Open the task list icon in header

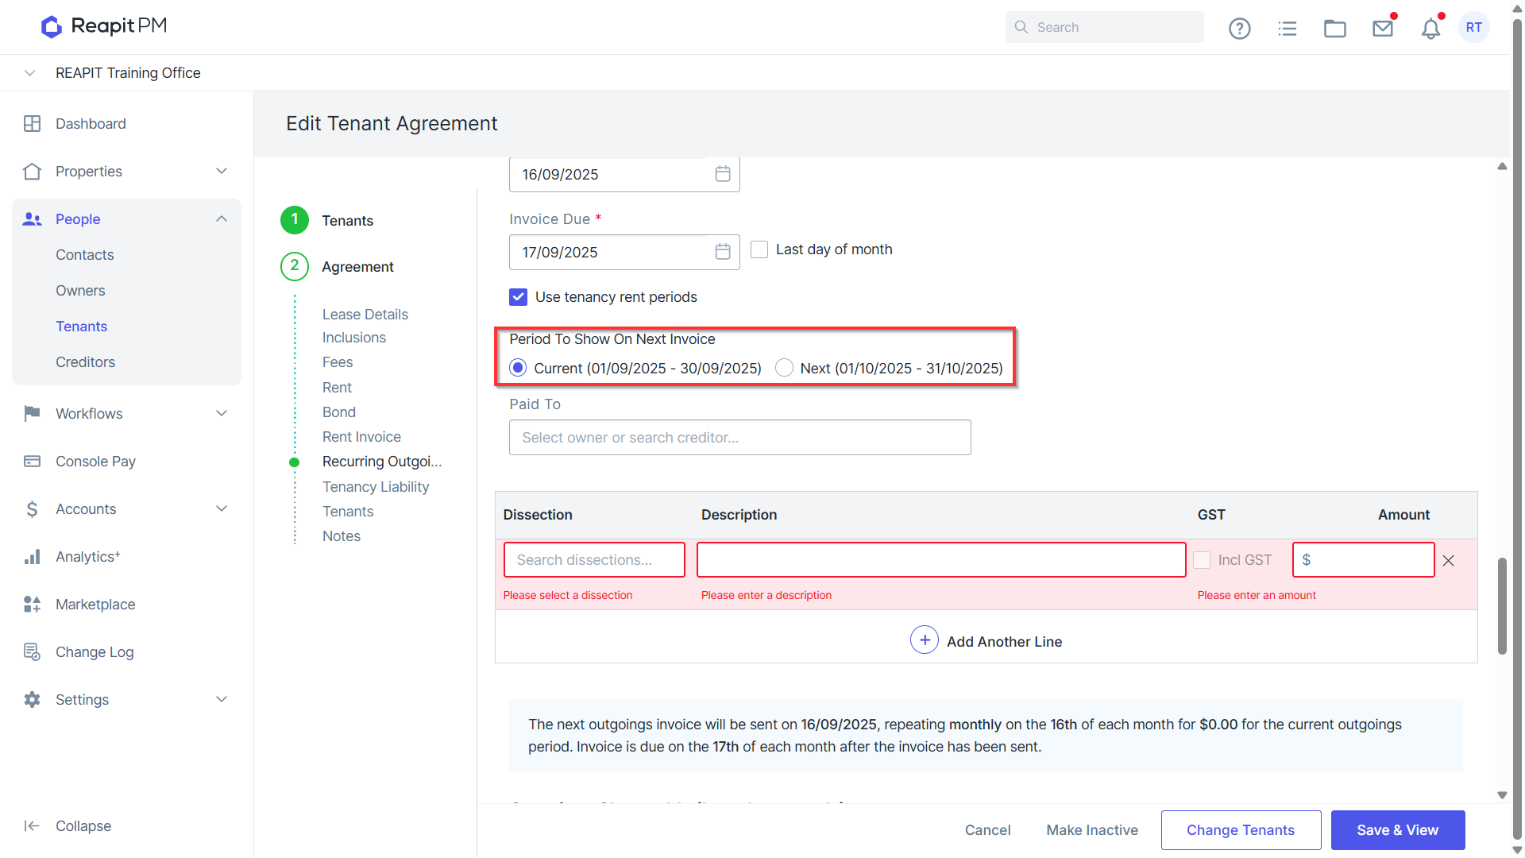pyautogui.click(x=1287, y=29)
